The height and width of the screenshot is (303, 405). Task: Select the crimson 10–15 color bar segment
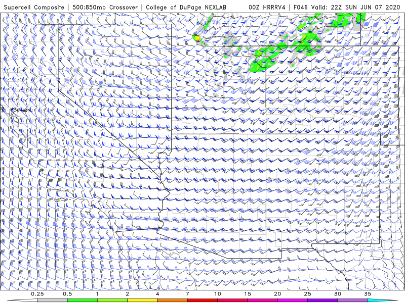(232, 300)
